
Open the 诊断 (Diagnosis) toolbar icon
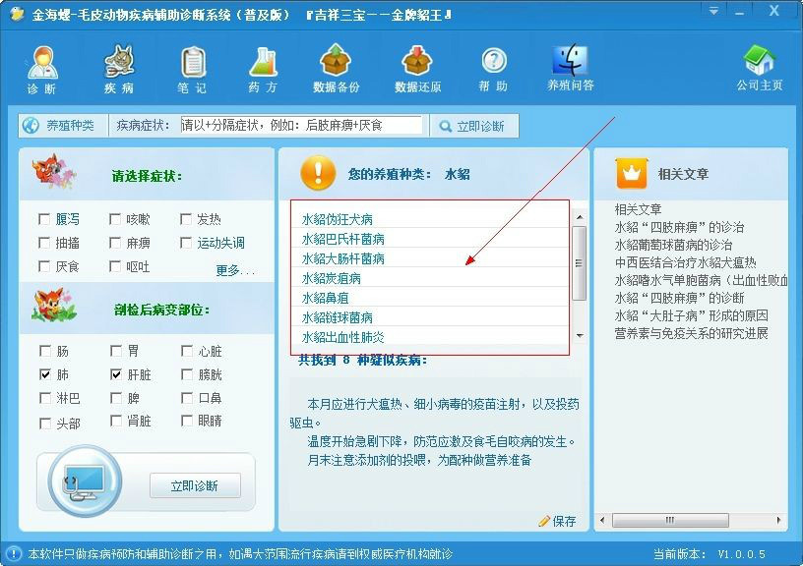pyautogui.click(x=41, y=69)
